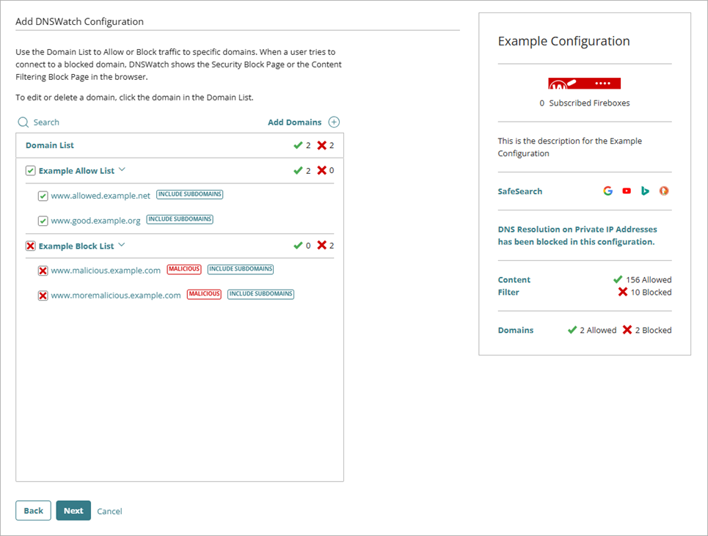Collapse the Example Allow List chevron
Image resolution: width=708 pixels, height=536 pixels.
tap(122, 169)
